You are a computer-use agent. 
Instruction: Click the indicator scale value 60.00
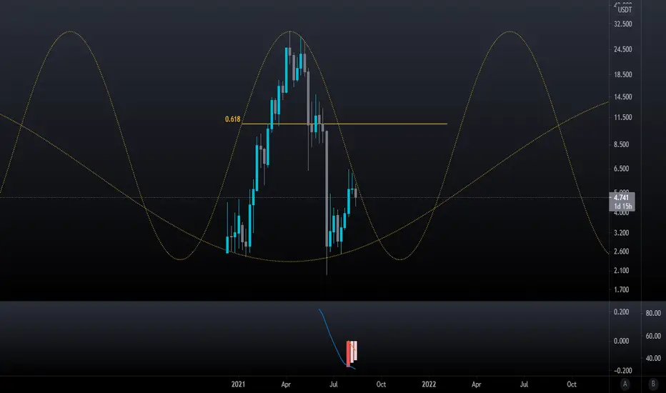(x=653, y=336)
